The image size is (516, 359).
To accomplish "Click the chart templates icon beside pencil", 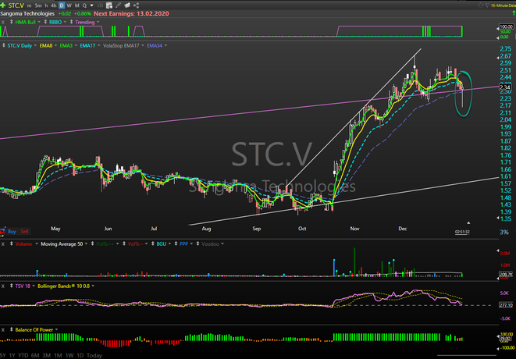I will click(x=127, y=5).
